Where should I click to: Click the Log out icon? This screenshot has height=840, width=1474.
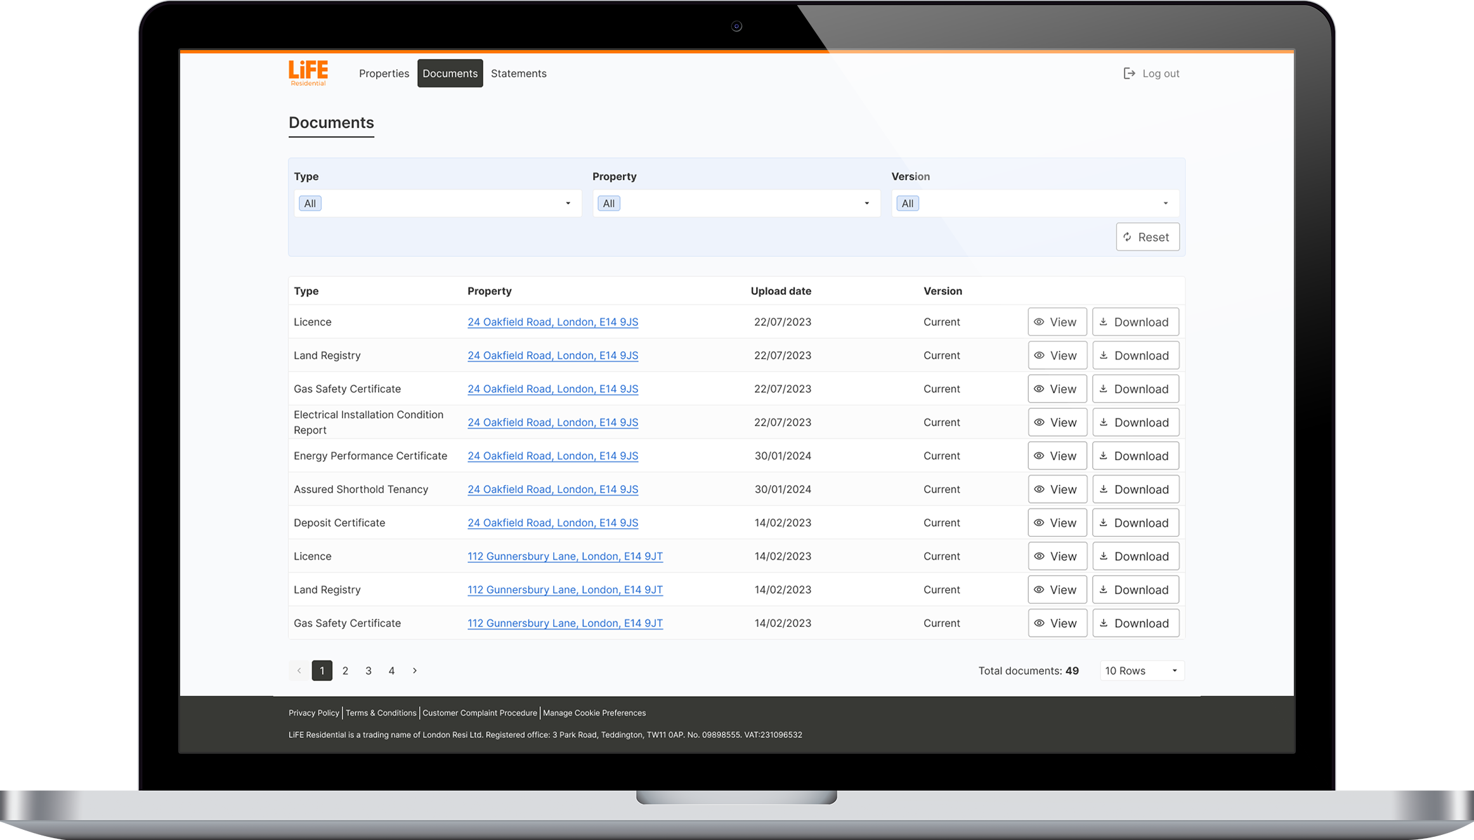(1129, 74)
